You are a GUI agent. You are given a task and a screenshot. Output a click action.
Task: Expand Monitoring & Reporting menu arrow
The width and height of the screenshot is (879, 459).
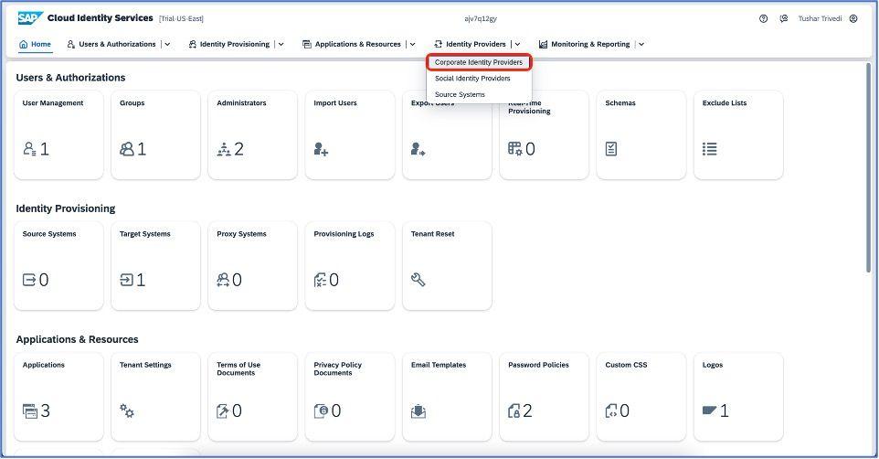(641, 44)
